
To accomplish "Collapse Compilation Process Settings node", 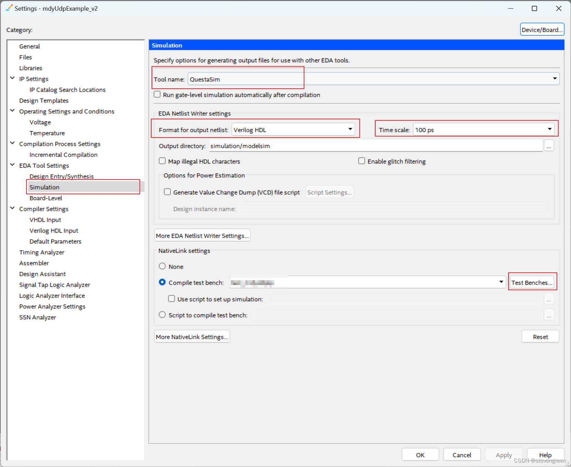I will click(x=12, y=143).
